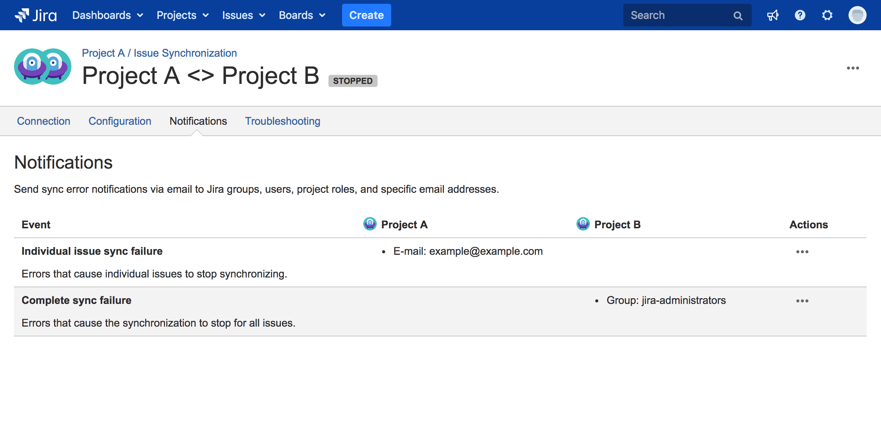Open the settings gear icon

(x=827, y=15)
